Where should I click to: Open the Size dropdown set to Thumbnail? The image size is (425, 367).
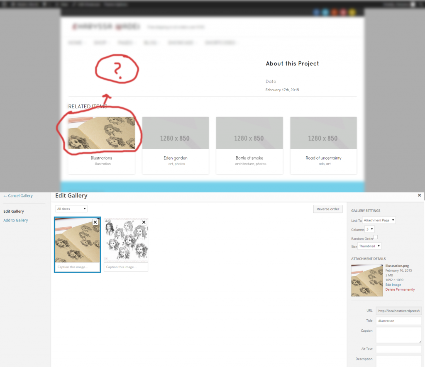369,246
